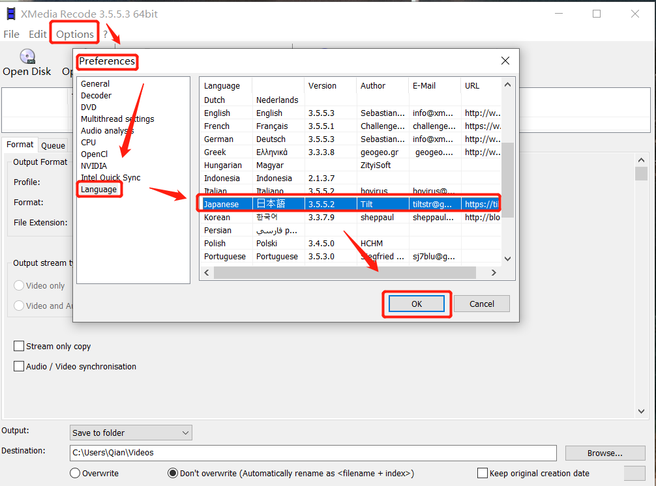Open the File menu

pyautogui.click(x=11, y=35)
